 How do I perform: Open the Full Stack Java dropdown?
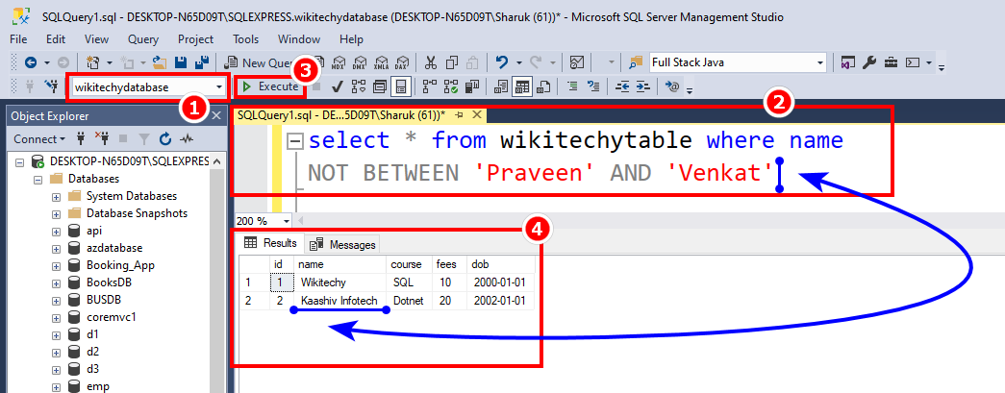[819, 62]
